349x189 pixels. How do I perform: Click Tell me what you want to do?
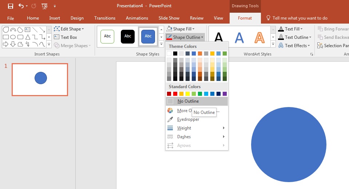297,18
